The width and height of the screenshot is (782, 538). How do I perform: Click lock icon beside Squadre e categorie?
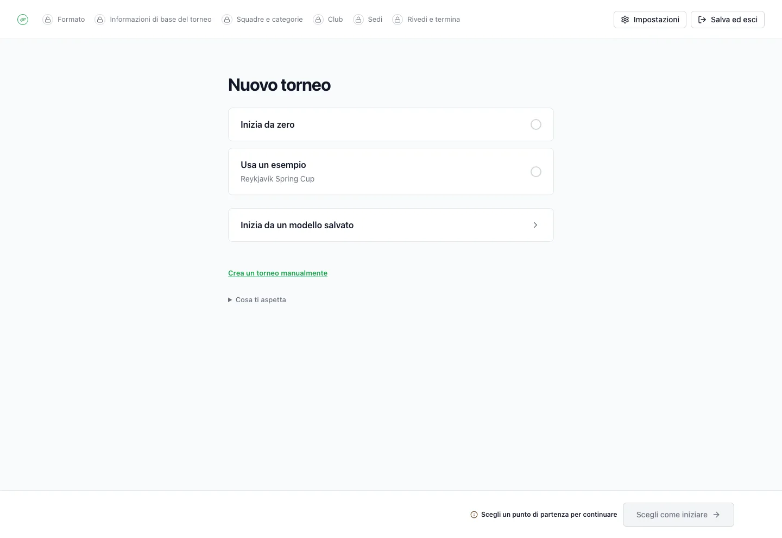[x=227, y=20]
